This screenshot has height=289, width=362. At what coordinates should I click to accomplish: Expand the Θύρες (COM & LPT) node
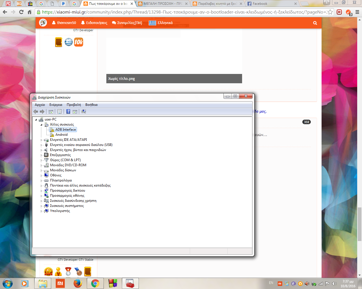41,160
